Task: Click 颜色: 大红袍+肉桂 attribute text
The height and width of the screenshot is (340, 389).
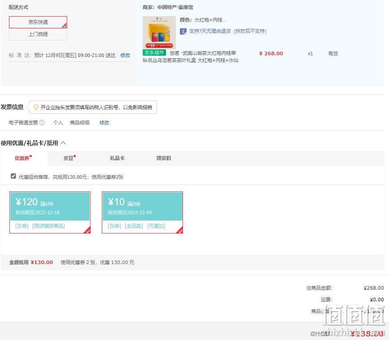Action: [x=203, y=20]
